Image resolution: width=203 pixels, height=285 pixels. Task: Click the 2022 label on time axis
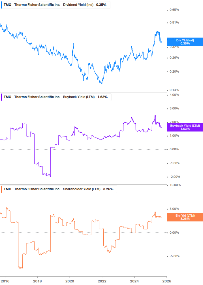coord(102,281)
